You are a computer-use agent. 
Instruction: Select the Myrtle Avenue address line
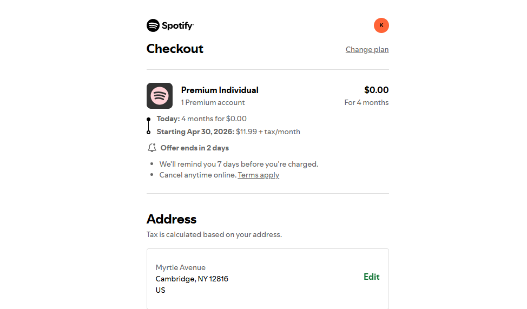pyautogui.click(x=181, y=267)
